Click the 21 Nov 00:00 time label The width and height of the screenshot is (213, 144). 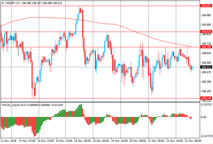(x=156, y=141)
